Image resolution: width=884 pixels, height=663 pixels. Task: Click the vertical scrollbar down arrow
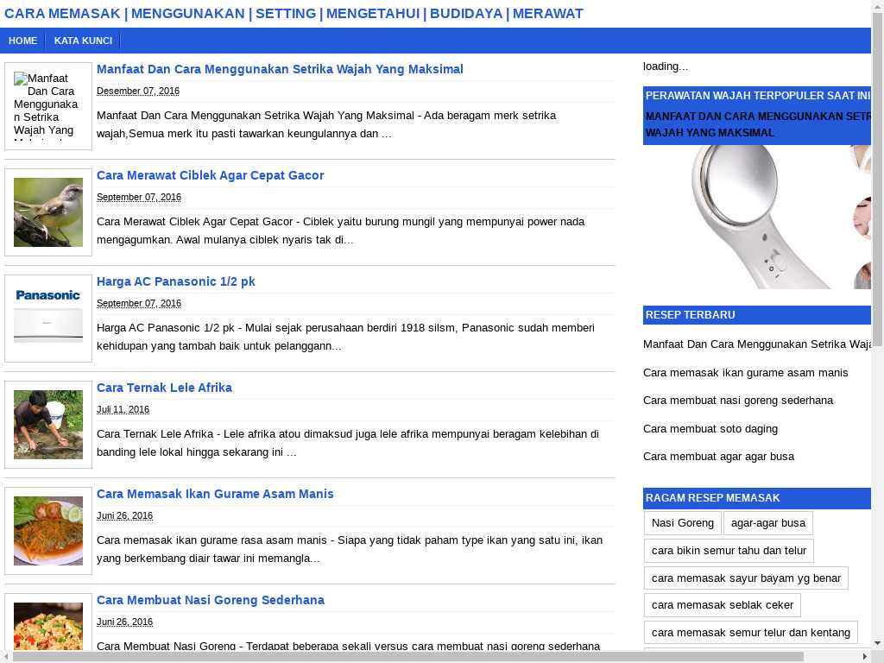point(877,643)
